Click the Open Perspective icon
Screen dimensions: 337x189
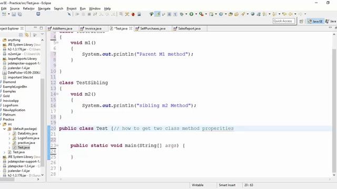click(x=301, y=21)
